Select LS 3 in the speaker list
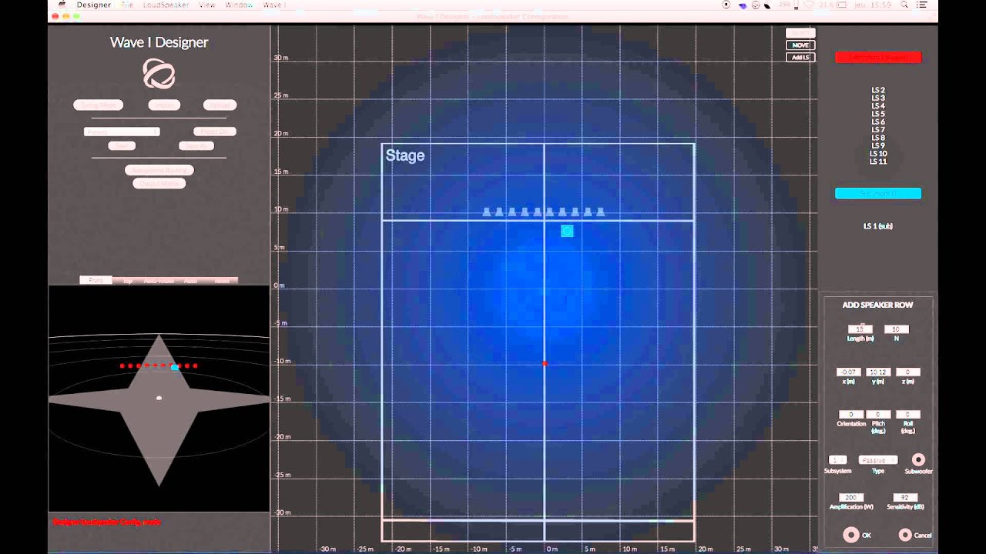Image resolution: width=986 pixels, height=554 pixels. (878, 98)
